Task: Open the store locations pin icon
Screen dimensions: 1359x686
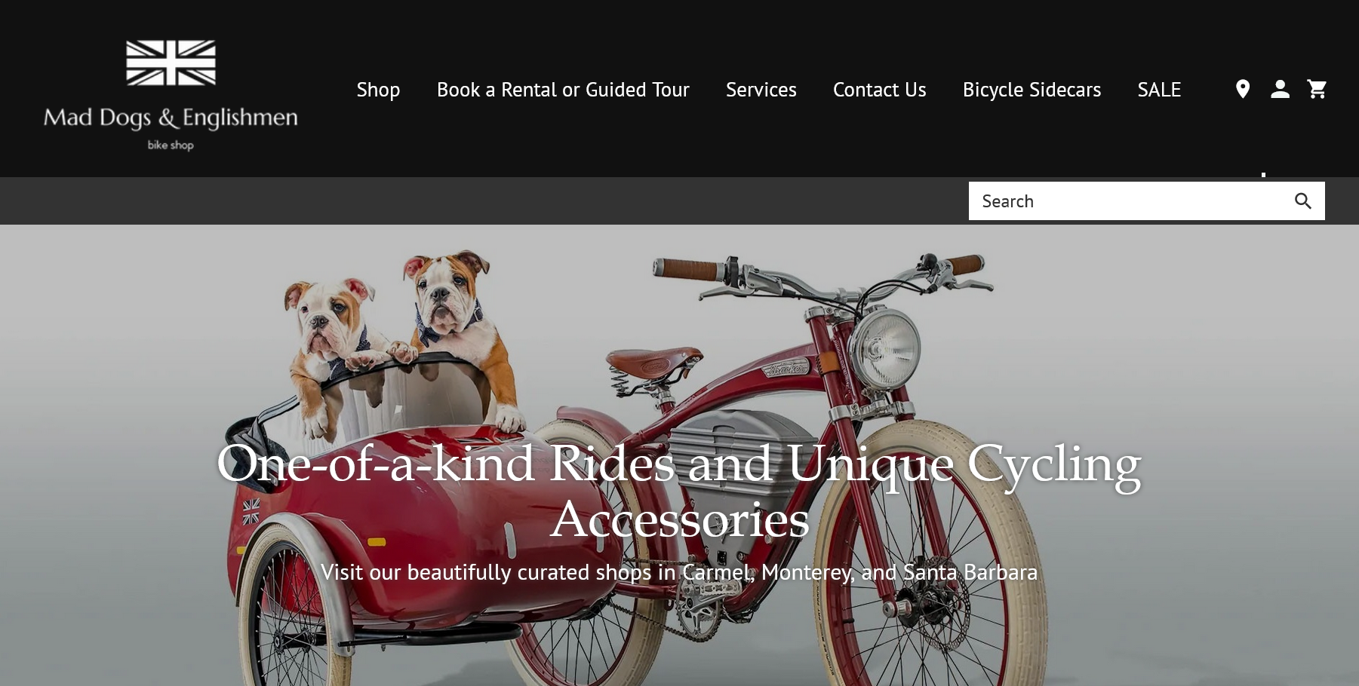Action: pos(1243,89)
